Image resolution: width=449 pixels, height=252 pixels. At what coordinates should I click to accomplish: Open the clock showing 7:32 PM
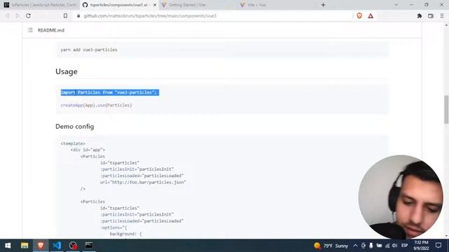pos(421,246)
